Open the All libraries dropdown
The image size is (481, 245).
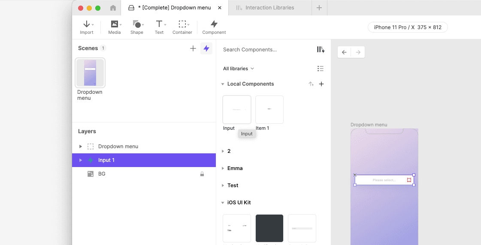click(x=239, y=69)
